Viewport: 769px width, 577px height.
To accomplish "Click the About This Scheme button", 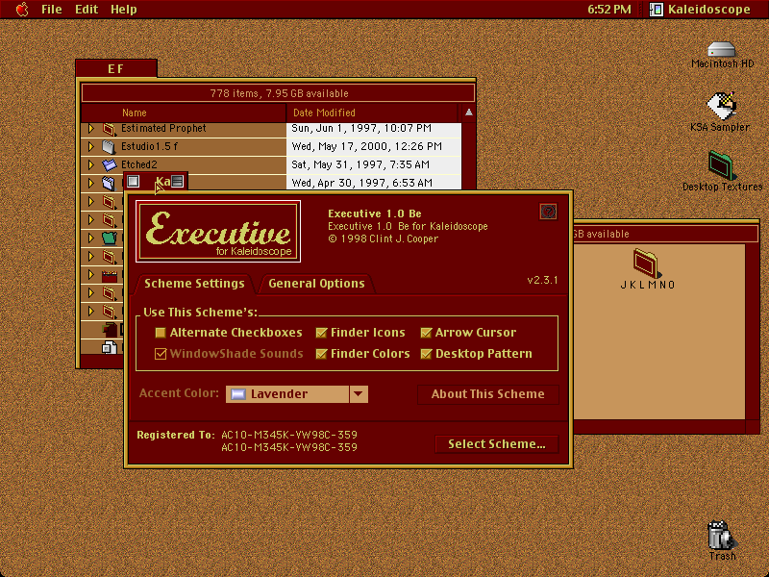I will (488, 394).
